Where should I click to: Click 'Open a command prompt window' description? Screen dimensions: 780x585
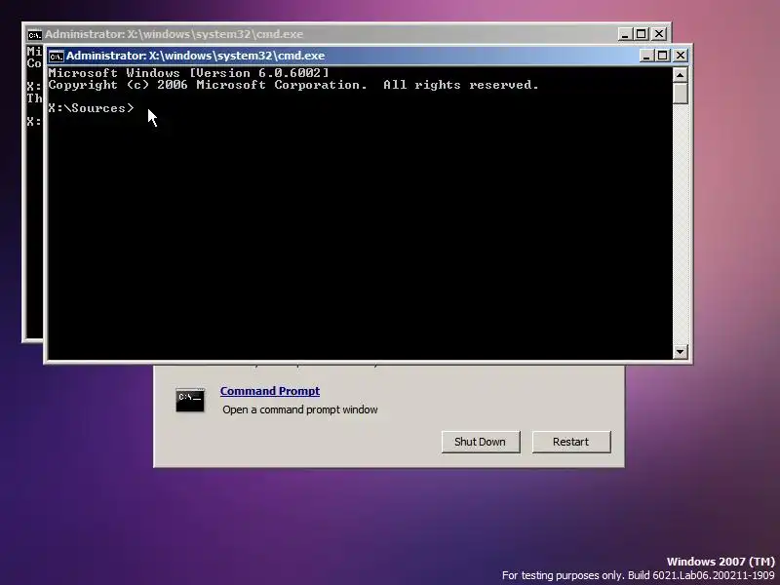[300, 409]
